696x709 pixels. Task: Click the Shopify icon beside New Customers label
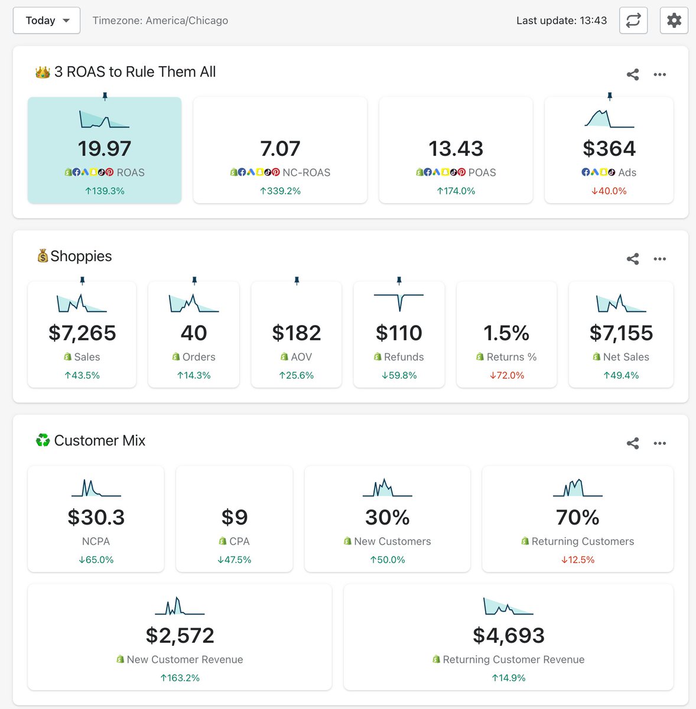pos(347,541)
